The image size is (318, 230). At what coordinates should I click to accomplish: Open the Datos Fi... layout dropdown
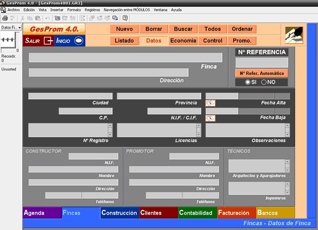(x=11, y=27)
